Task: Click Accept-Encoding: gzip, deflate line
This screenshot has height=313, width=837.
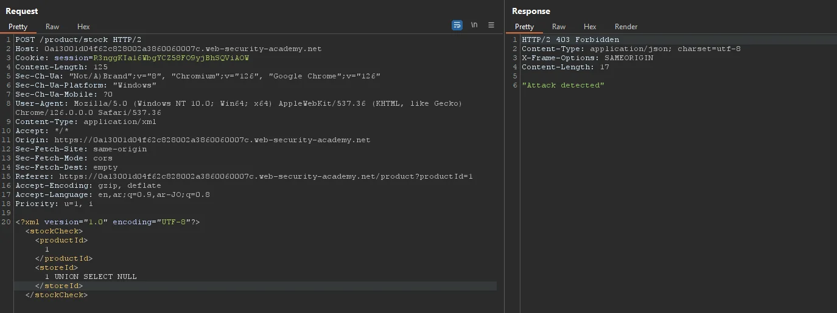Action: click(x=88, y=185)
